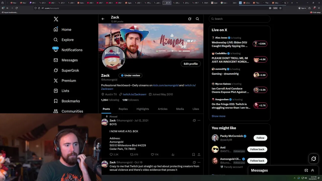The image size is (322, 181).
Task: Click Grok explain icon on pinned post
Action: coord(194,120)
